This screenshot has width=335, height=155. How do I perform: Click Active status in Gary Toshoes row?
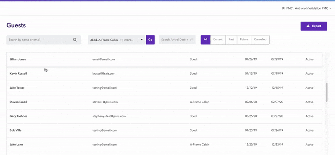tap(309, 116)
